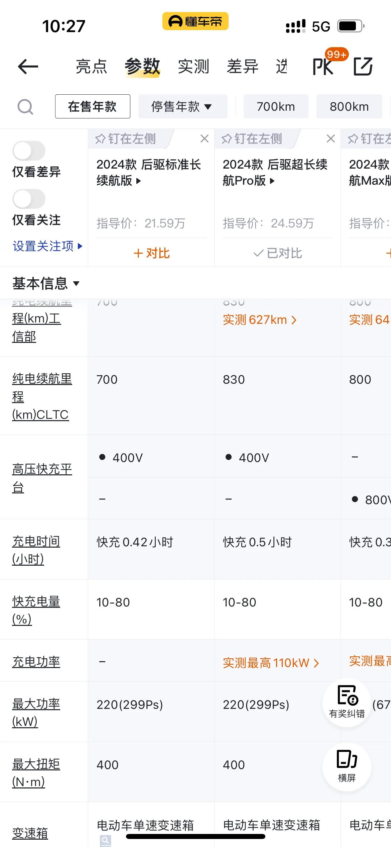Pin 后驱超长续航Pro版 column to the left
391x847 pixels.
coord(252,138)
